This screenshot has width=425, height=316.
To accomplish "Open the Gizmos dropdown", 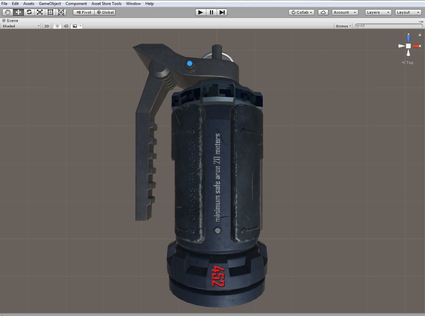I will point(343,26).
